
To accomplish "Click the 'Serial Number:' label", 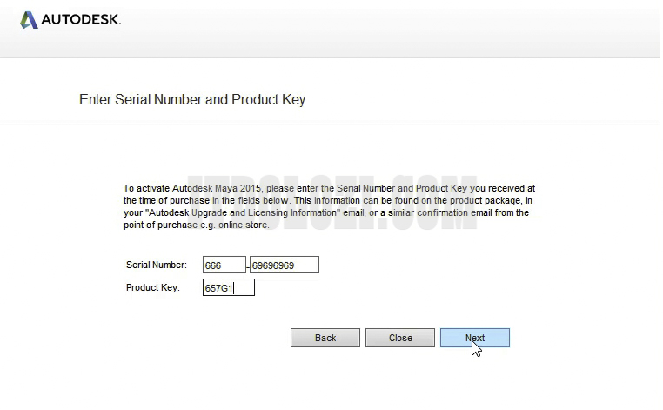I will (x=156, y=265).
